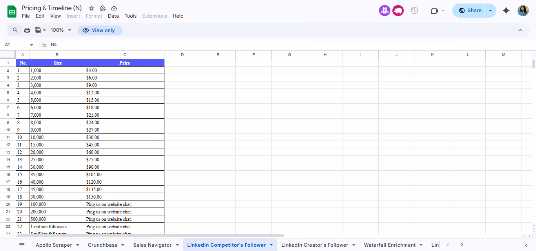The height and width of the screenshot is (251, 536).
Task: Open the Edit menu
Action: click(x=40, y=16)
